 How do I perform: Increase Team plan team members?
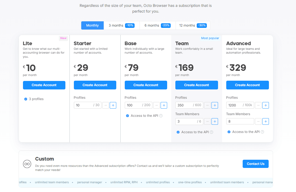[x=215, y=122]
